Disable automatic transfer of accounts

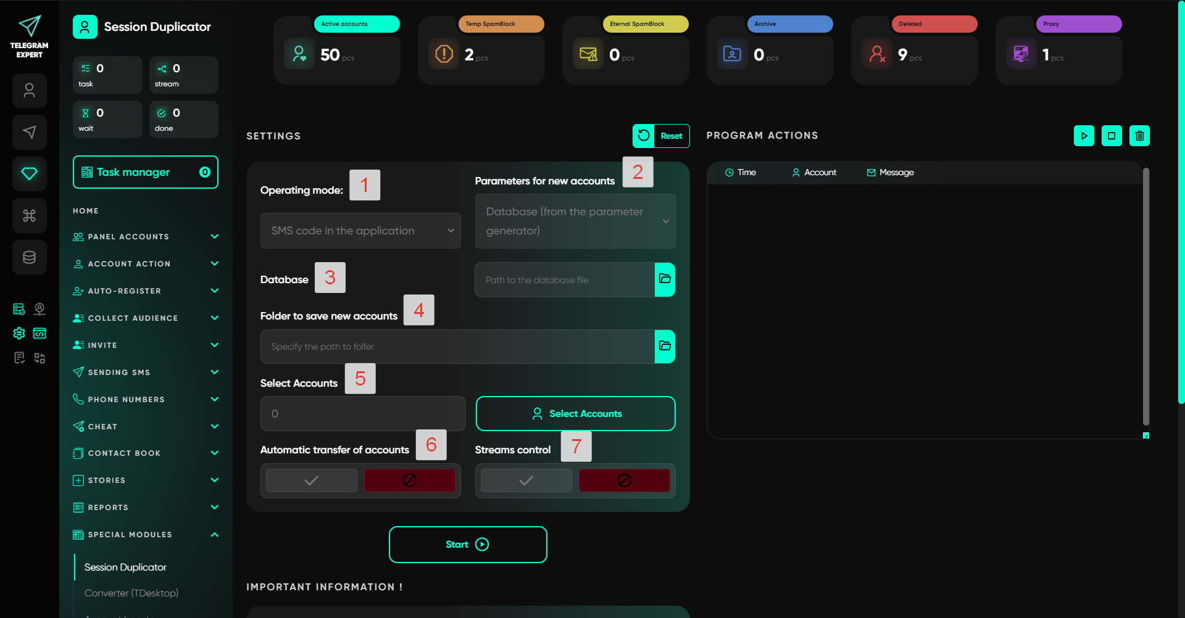[x=409, y=480]
